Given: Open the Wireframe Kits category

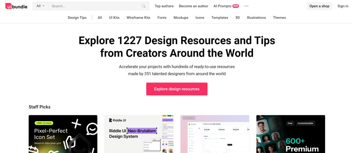Looking at the screenshot, I should click(138, 18).
